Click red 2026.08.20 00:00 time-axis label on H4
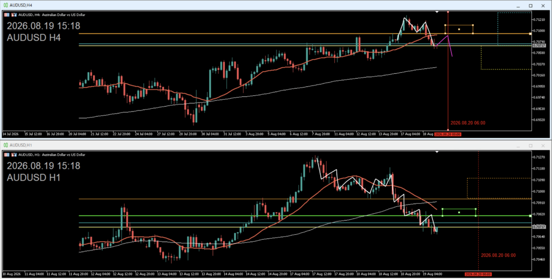 click(447, 134)
